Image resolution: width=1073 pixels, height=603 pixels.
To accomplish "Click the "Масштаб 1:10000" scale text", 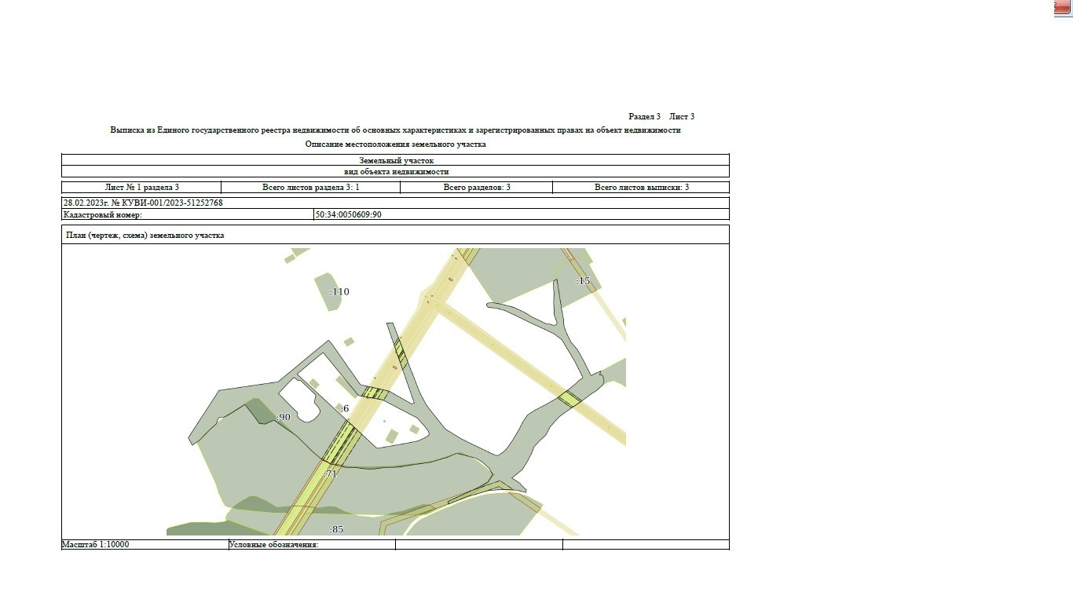I will click(95, 544).
